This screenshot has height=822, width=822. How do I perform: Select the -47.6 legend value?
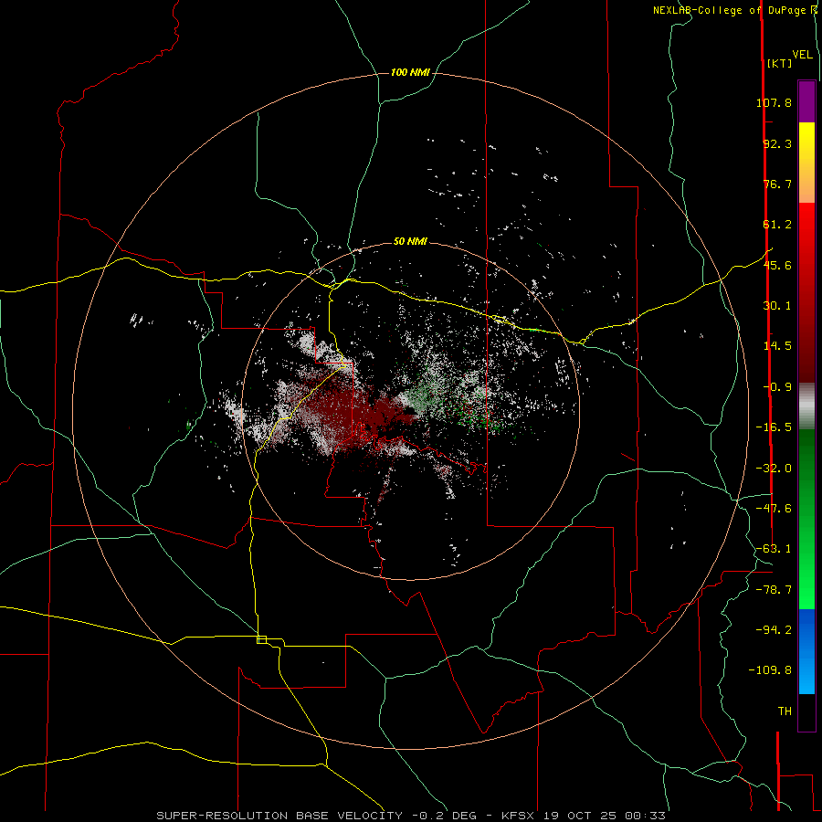point(774,509)
